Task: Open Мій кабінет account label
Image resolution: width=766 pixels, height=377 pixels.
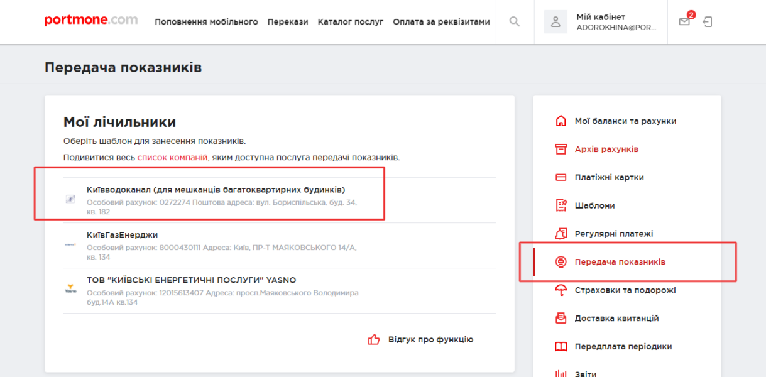Action: (x=601, y=17)
